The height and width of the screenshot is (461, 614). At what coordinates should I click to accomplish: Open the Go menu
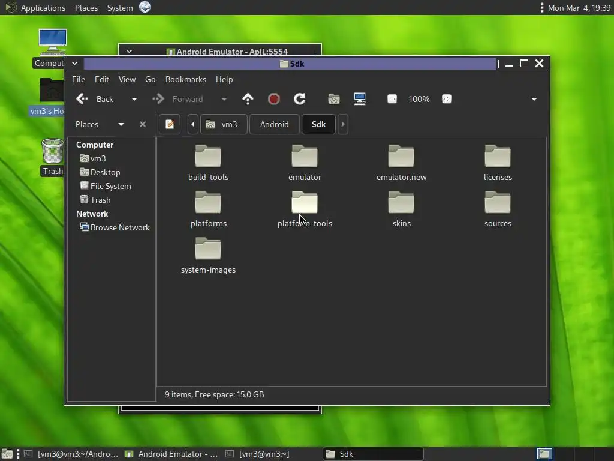(x=151, y=79)
